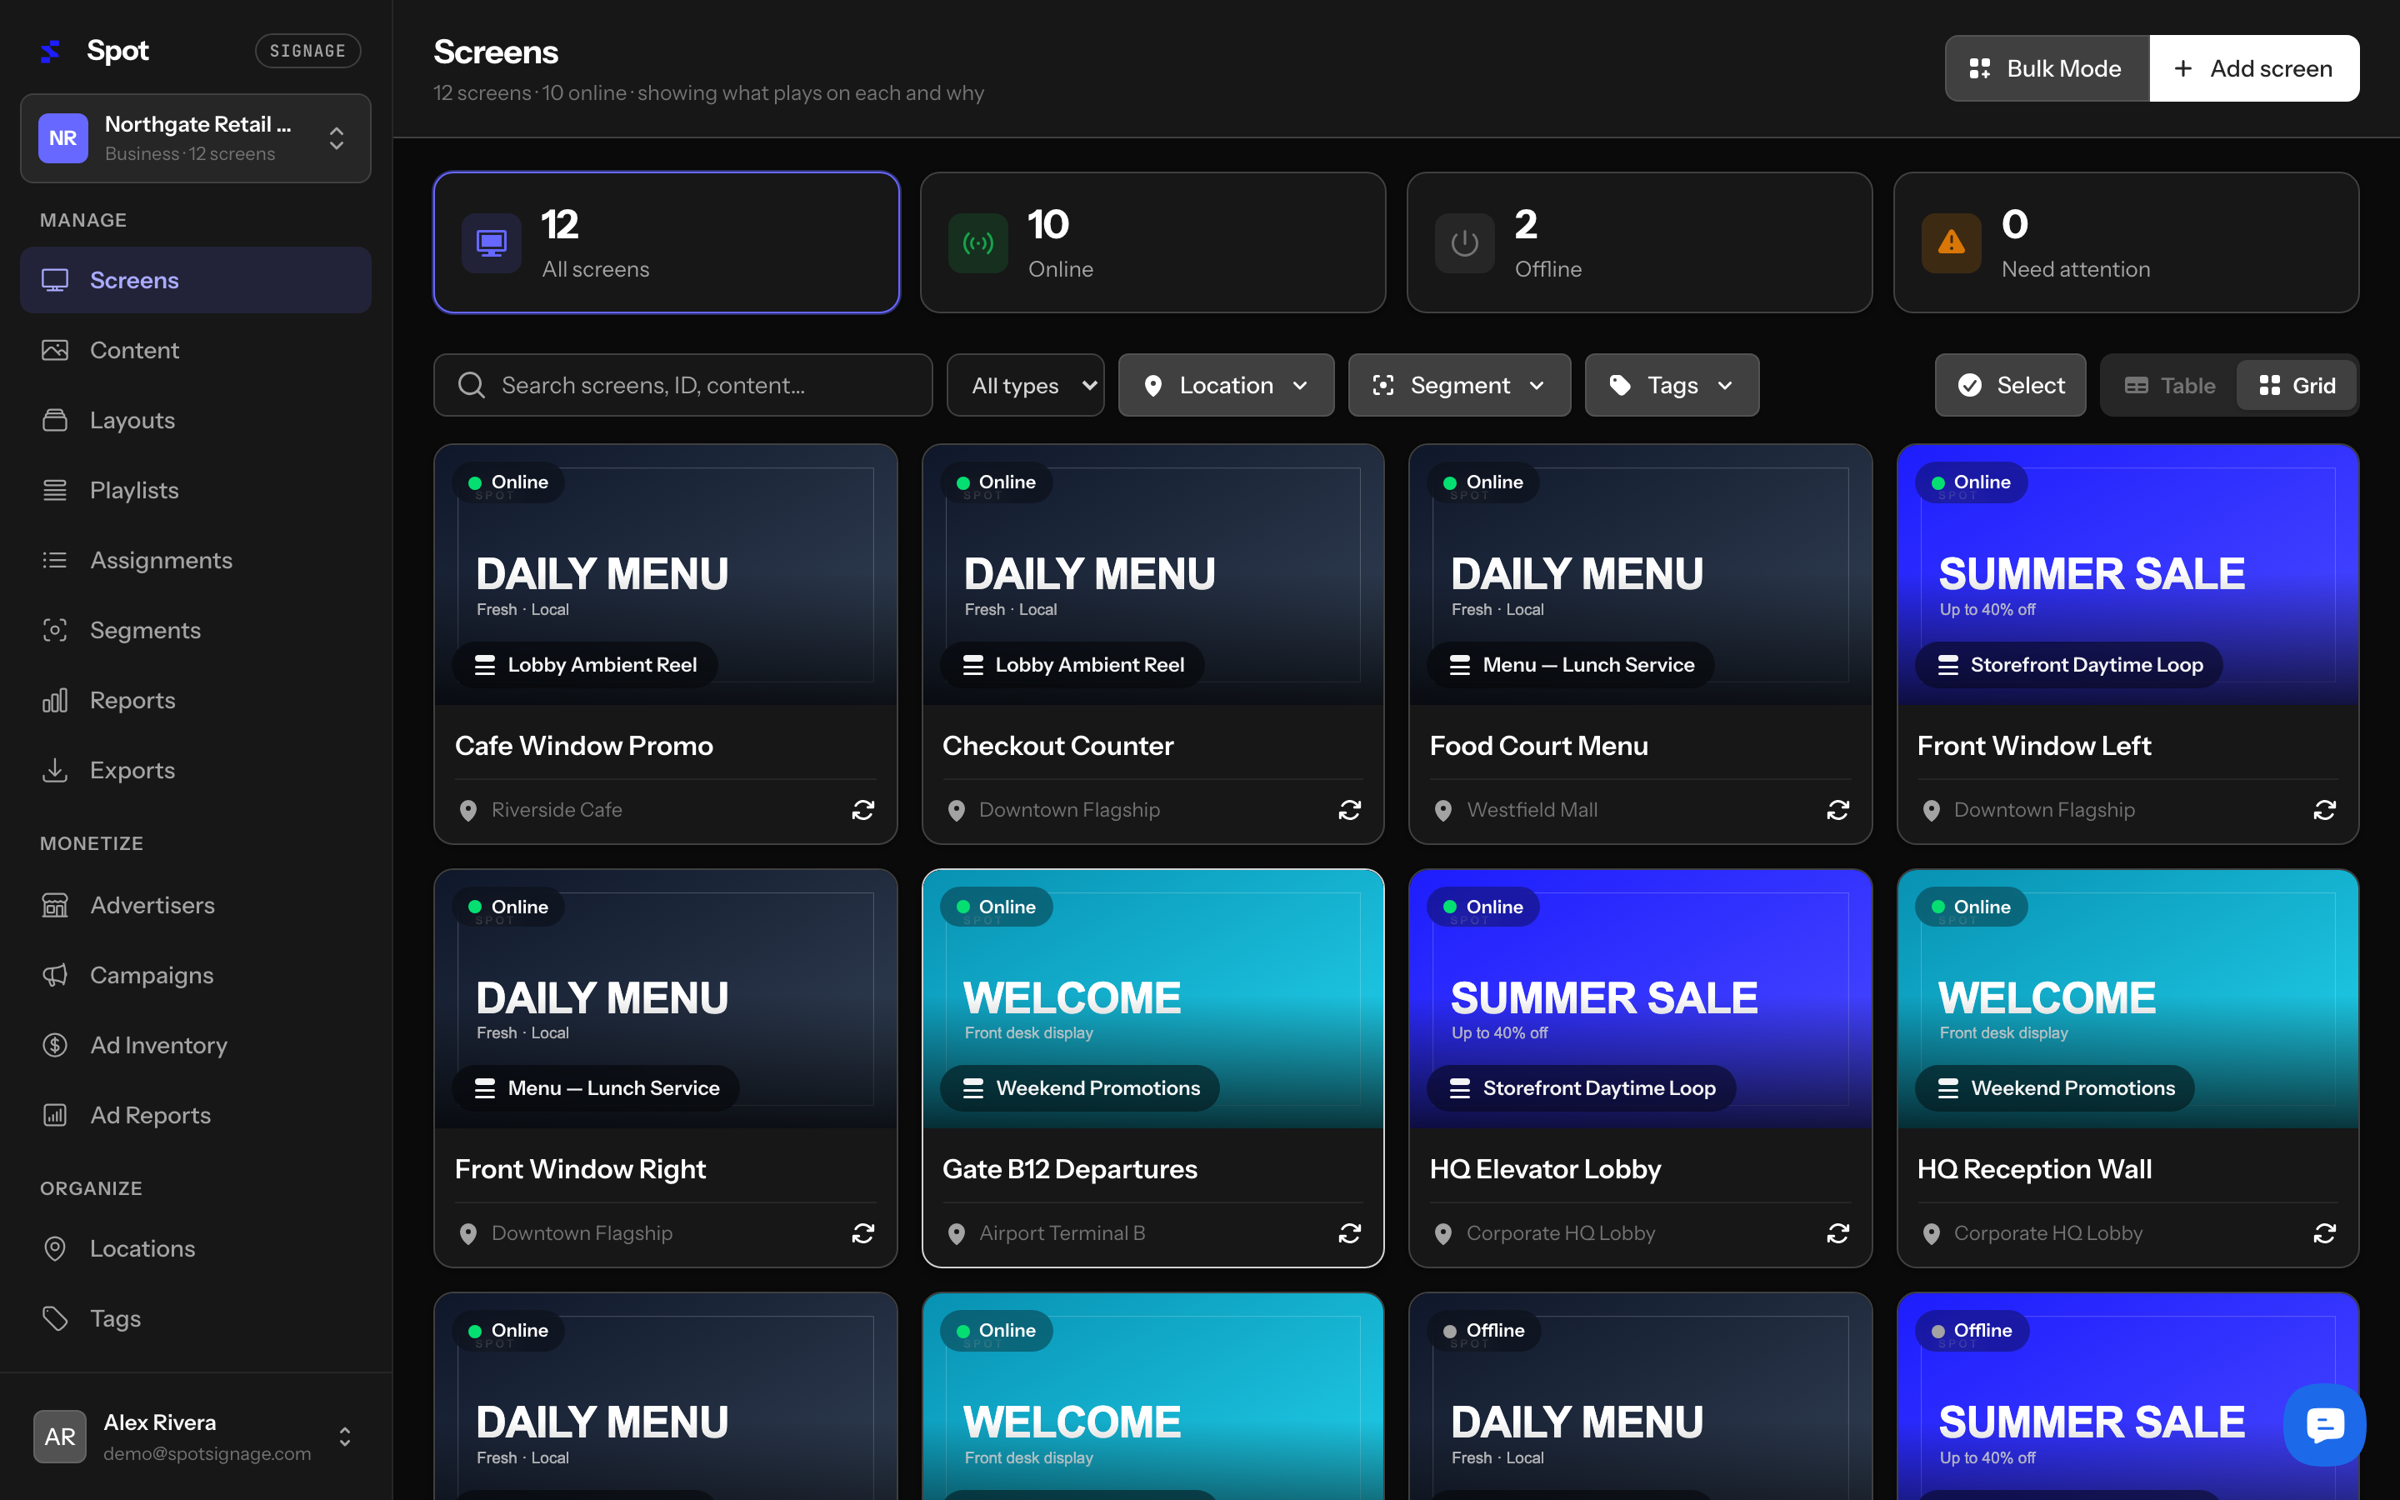Click the Add screen button
Screen dimensions: 2400x1500
[2254, 68]
